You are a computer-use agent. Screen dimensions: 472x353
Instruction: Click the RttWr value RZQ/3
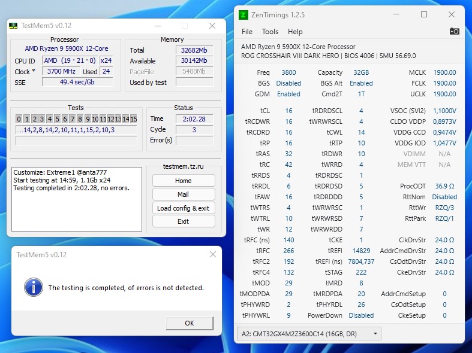click(444, 208)
